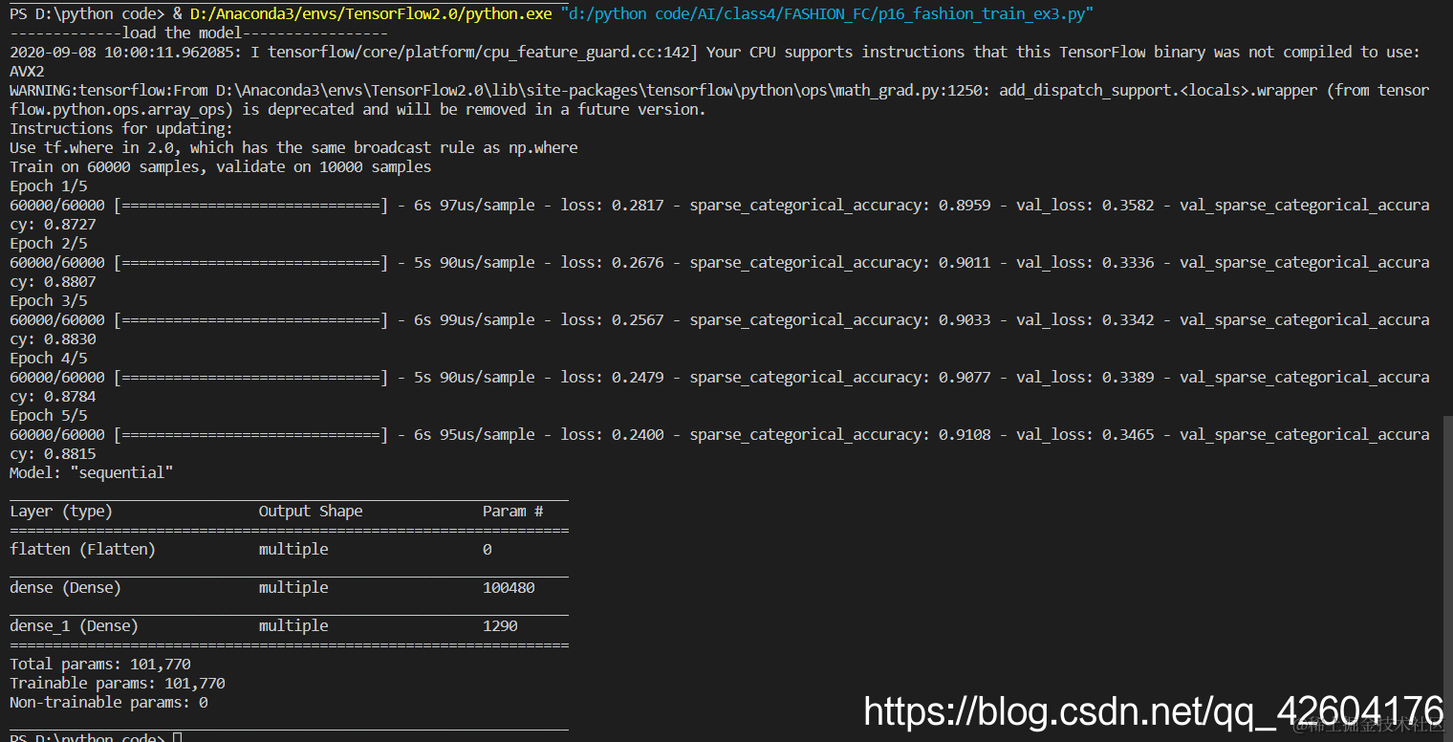The height and width of the screenshot is (742, 1453).
Task: Click "Non-trainable params: 0" line
Action: pos(109,702)
